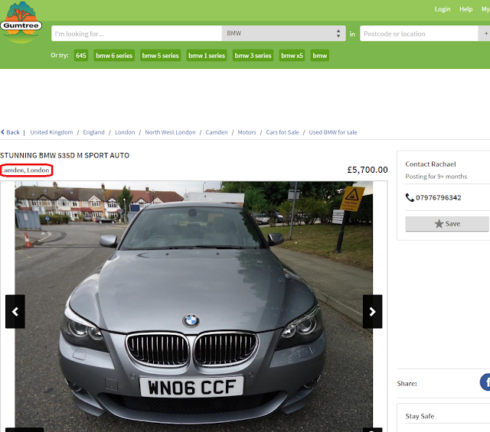Share listing on Facebook
This screenshot has width=490, height=432.
point(485,382)
